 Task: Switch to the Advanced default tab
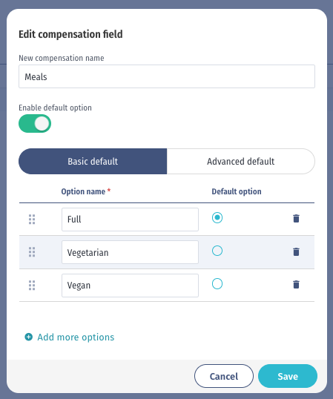240,162
